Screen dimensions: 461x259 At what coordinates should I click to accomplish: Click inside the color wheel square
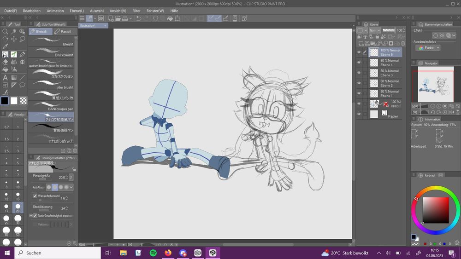[435, 210]
